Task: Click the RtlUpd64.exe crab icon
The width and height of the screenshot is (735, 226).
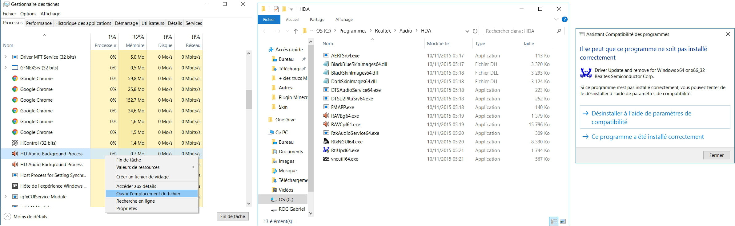Action: coord(326,150)
